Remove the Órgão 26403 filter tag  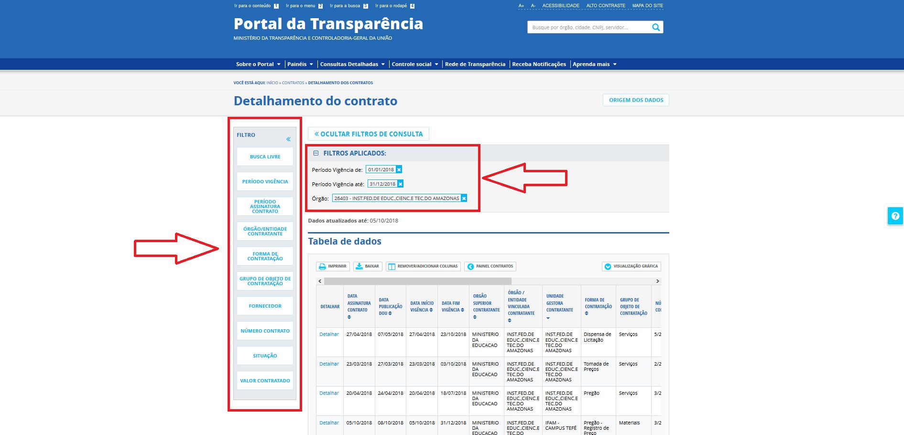pyautogui.click(x=464, y=198)
